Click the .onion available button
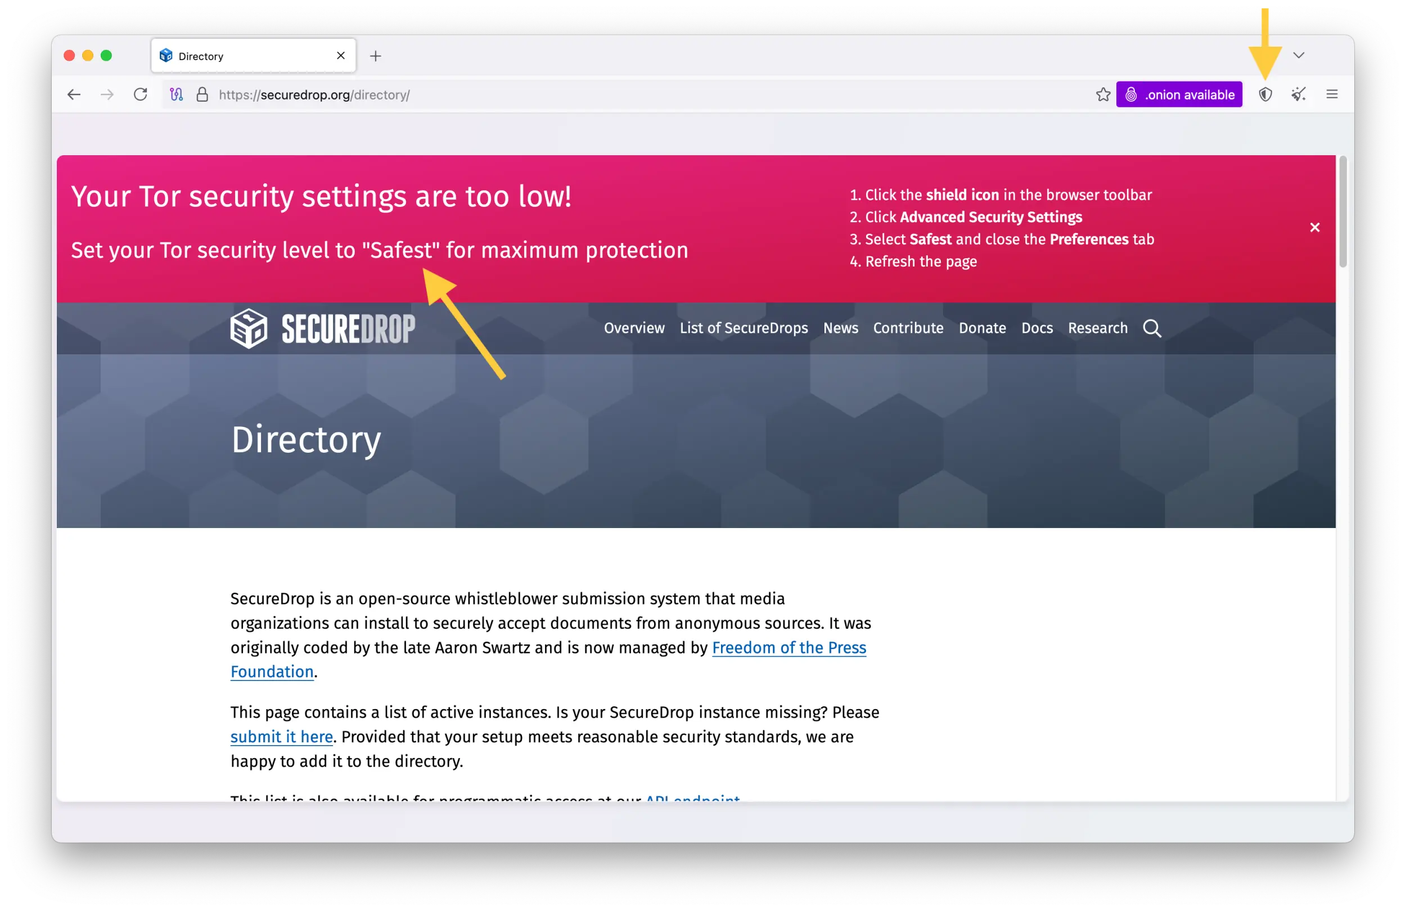This screenshot has width=1406, height=911. click(1179, 94)
